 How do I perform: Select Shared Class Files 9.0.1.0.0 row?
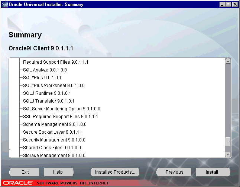[x=52, y=148]
